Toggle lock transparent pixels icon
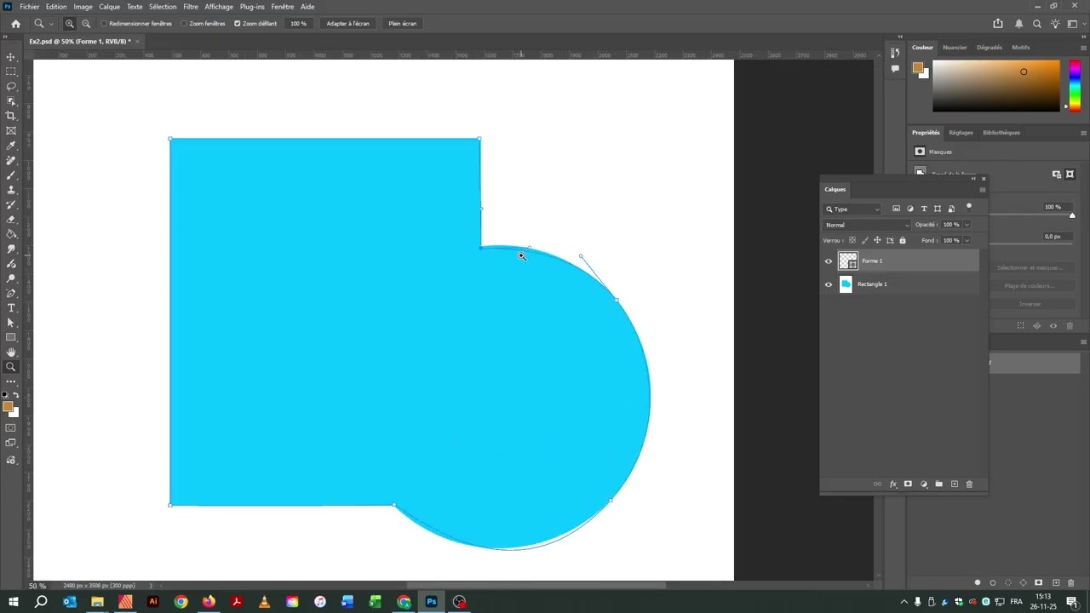The width and height of the screenshot is (1090, 613). click(852, 240)
